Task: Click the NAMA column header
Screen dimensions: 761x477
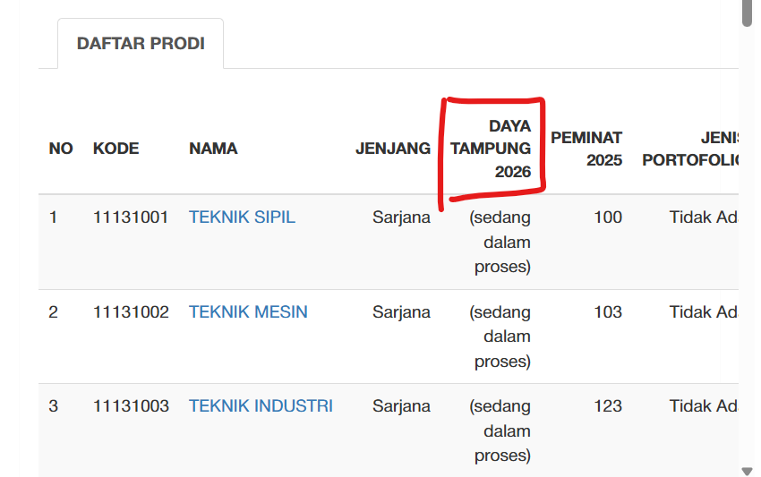Action: point(213,148)
